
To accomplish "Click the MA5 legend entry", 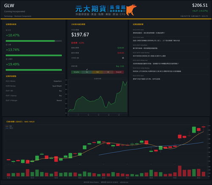I will 9,126.
